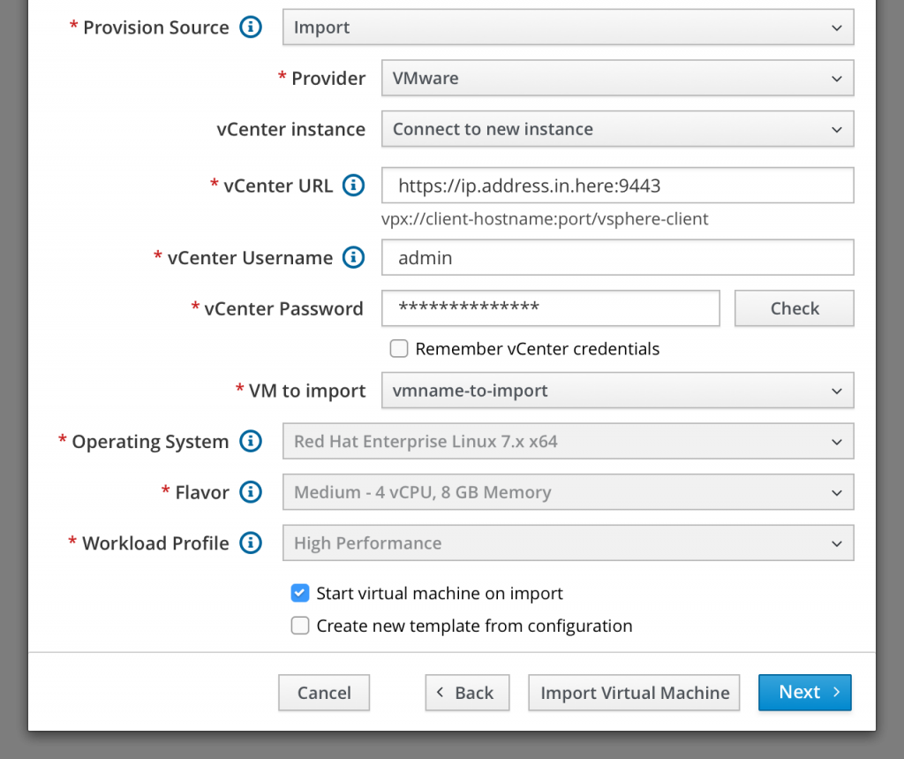This screenshot has width=904, height=759.
Task: Click info icon beside Operating System label
Action: (x=252, y=442)
